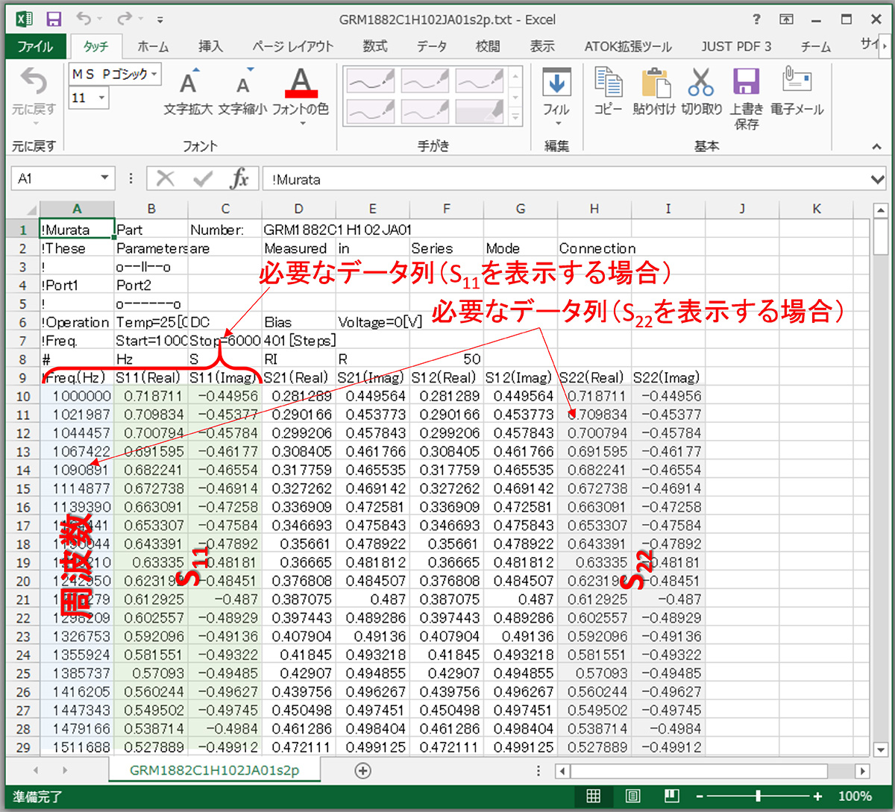
Task: Switch to Page Layout view in status bar
Action: [633, 796]
